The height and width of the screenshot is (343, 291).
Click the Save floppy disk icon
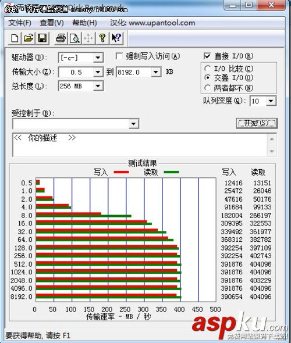[42, 38]
